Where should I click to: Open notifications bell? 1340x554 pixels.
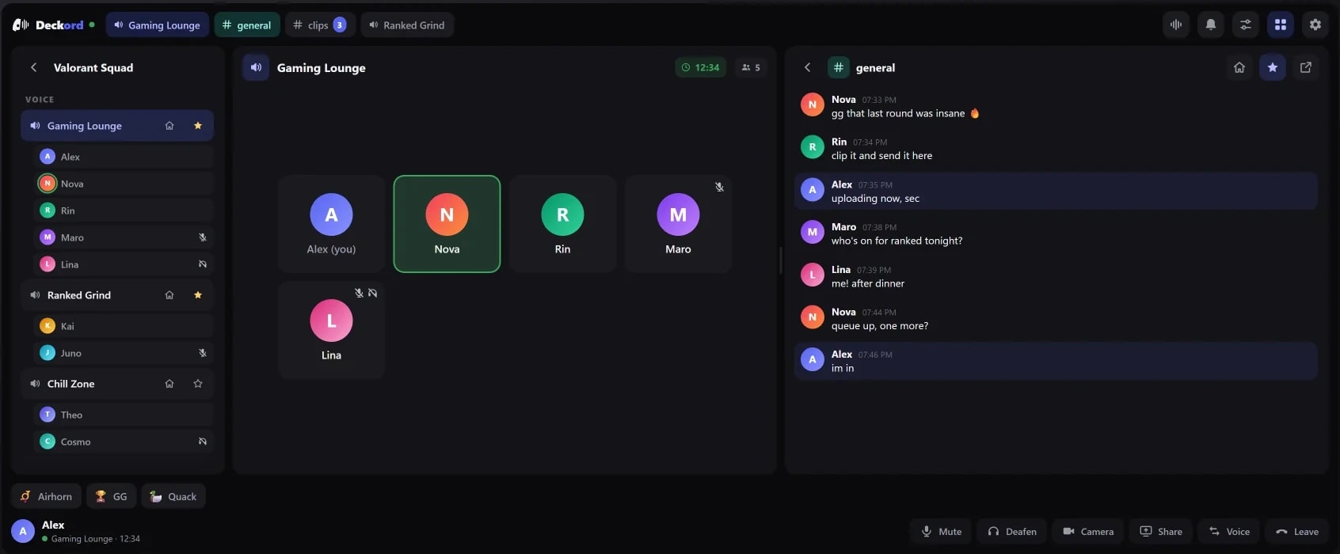(1211, 25)
